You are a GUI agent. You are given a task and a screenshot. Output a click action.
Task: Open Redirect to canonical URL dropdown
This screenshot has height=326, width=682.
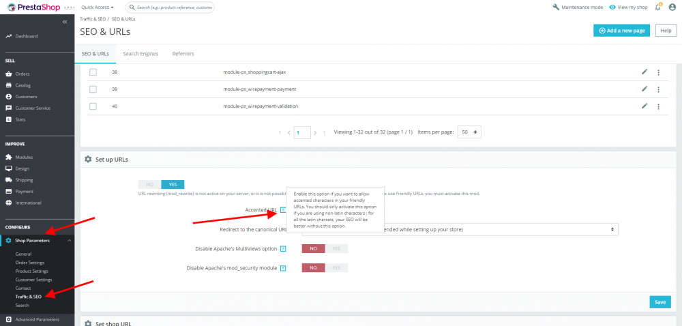pos(460,229)
